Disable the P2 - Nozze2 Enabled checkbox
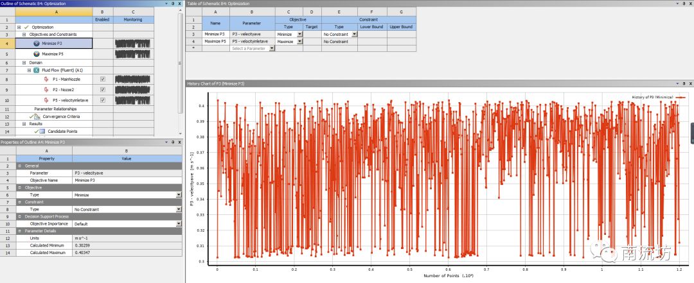This screenshot has width=694, height=283. pyautogui.click(x=103, y=90)
